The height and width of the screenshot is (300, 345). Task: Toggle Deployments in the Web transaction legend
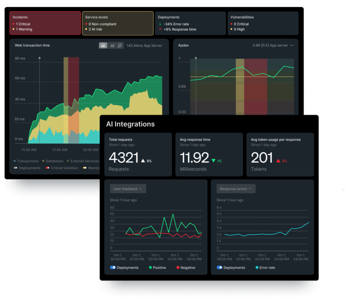pos(15,168)
